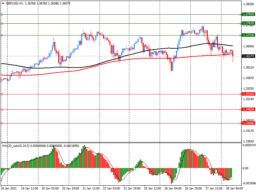This screenshot has width=256, height=192.
Task: Open the chart menu triangle beside GBPUSD,H1
Action: [x=3, y=4]
